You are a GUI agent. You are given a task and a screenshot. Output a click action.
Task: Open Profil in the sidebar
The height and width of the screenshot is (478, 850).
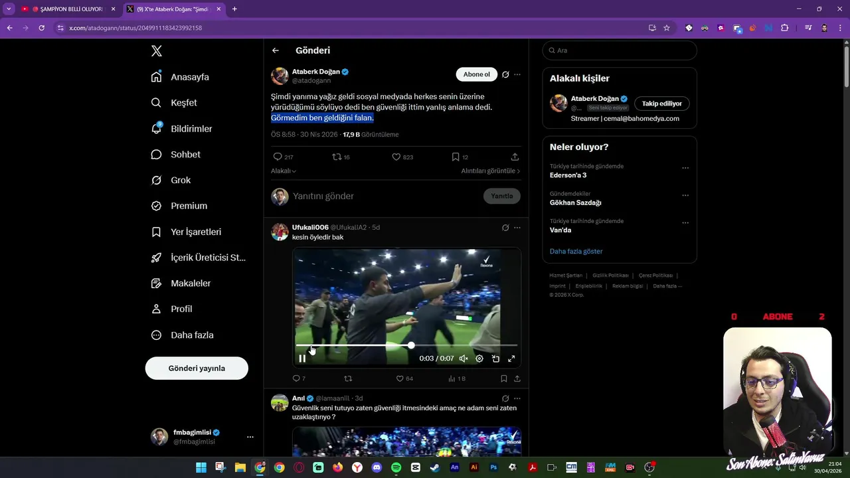(171, 309)
